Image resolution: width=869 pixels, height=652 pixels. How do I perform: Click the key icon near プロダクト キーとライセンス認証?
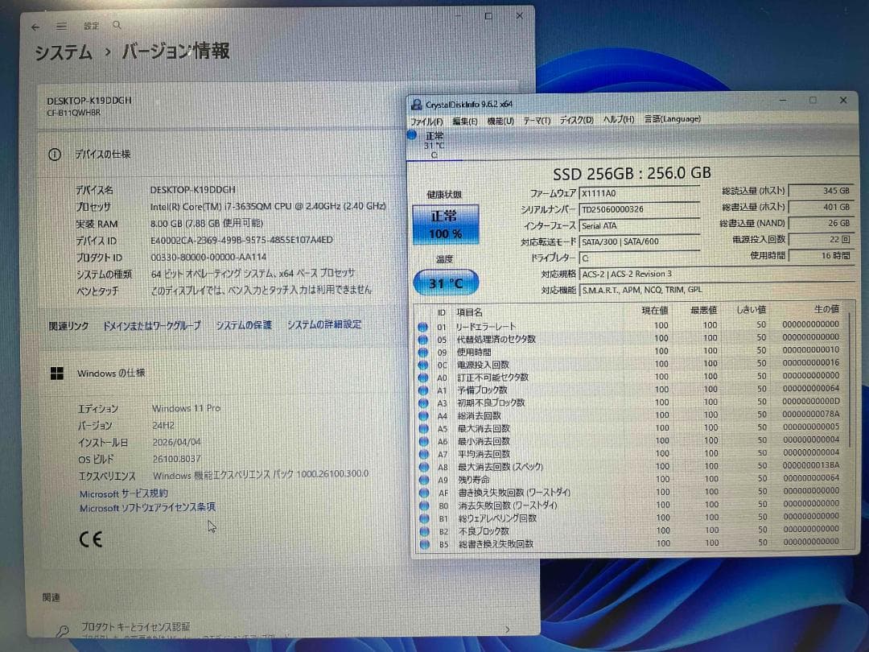coord(63,629)
